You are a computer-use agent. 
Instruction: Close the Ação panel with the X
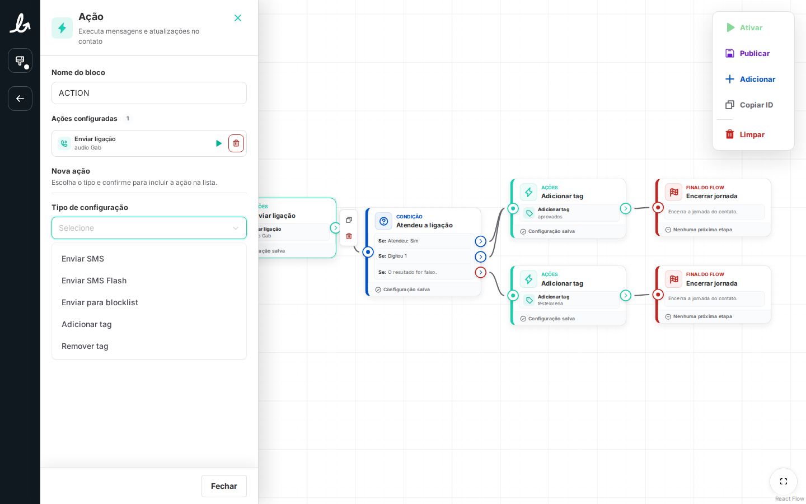tap(238, 18)
